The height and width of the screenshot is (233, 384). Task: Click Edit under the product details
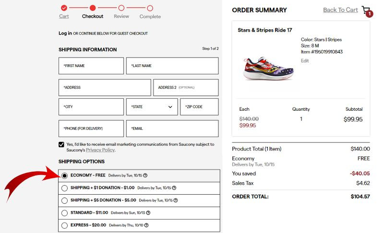click(x=305, y=61)
